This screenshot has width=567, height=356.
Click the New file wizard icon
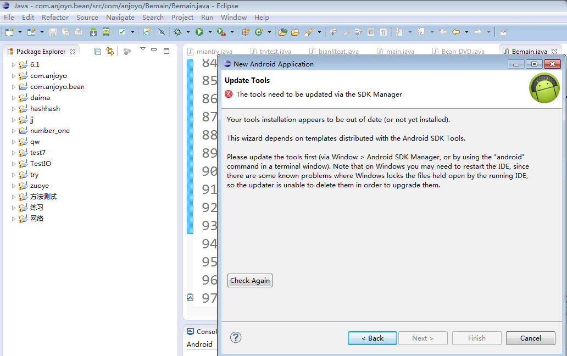tap(10, 32)
